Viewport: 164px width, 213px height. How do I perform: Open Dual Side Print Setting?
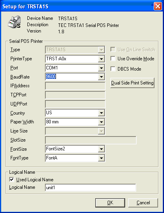132,83
